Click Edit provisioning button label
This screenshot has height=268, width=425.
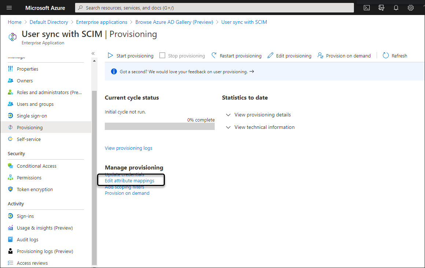click(x=294, y=56)
